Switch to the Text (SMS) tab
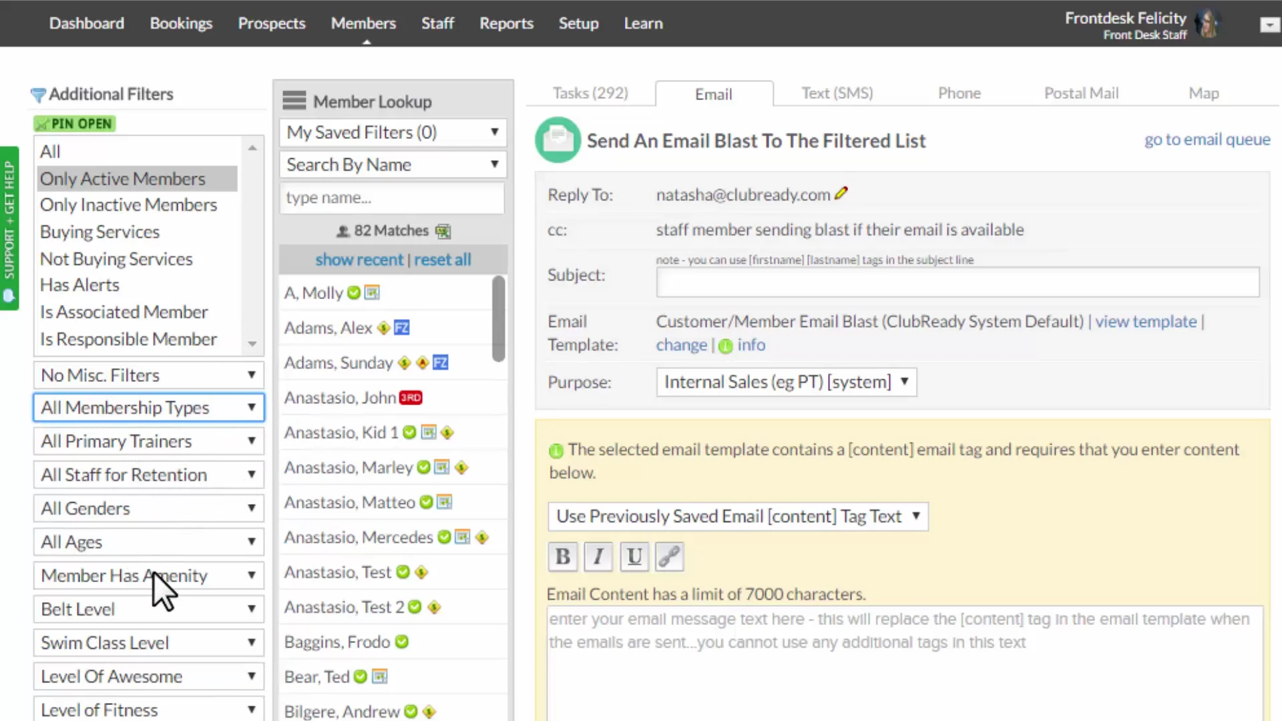The width and height of the screenshot is (1282, 721). point(837,93)
